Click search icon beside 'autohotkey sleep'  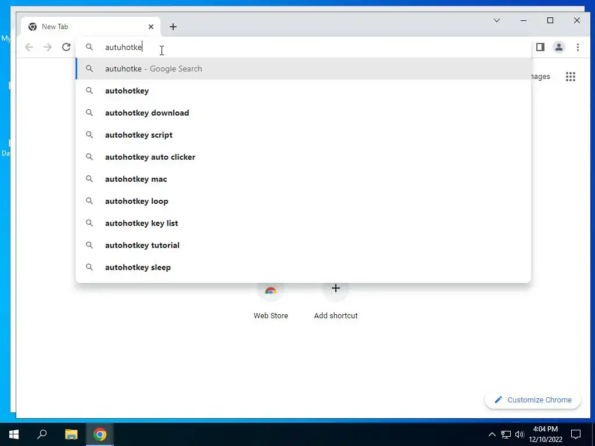point(89,267)
